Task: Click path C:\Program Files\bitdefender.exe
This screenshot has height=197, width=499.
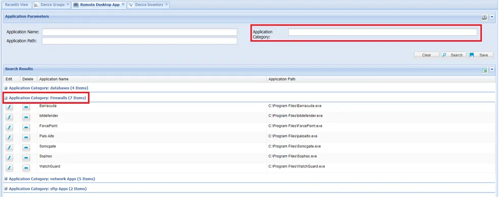Action: [x=296, y=116]
